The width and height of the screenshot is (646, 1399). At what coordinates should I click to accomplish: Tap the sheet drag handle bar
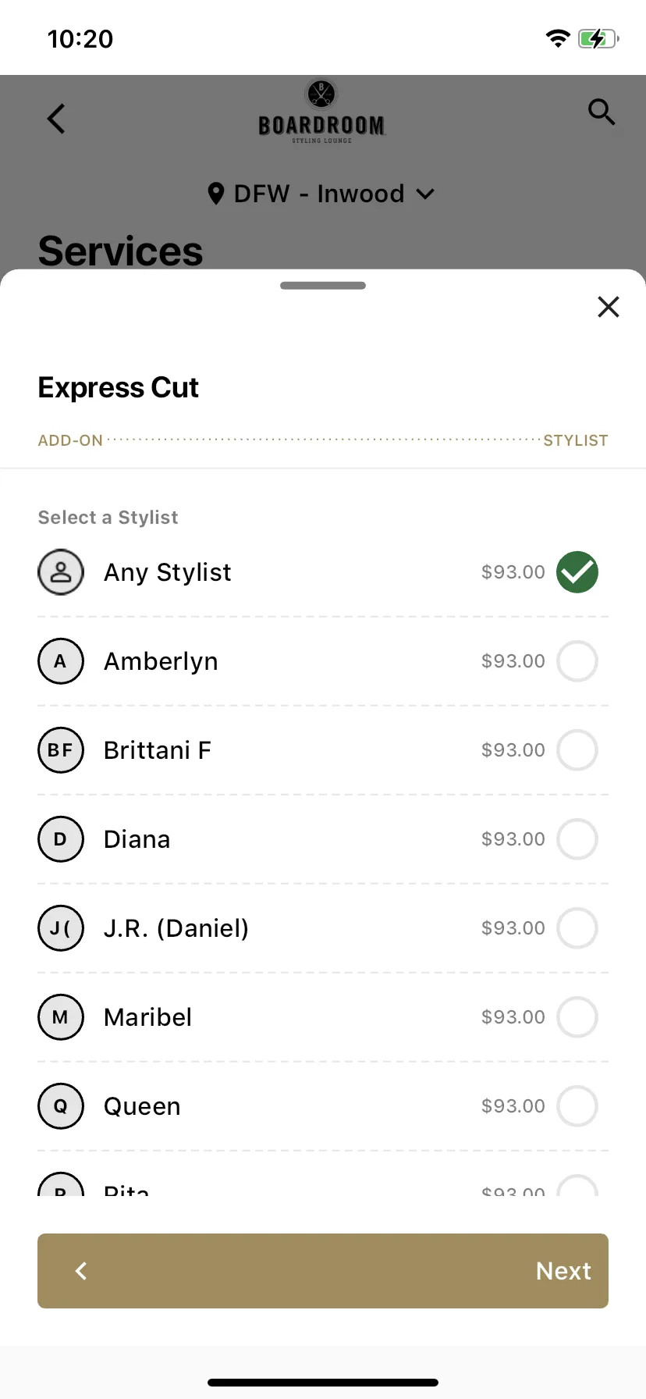coord(323,286)
